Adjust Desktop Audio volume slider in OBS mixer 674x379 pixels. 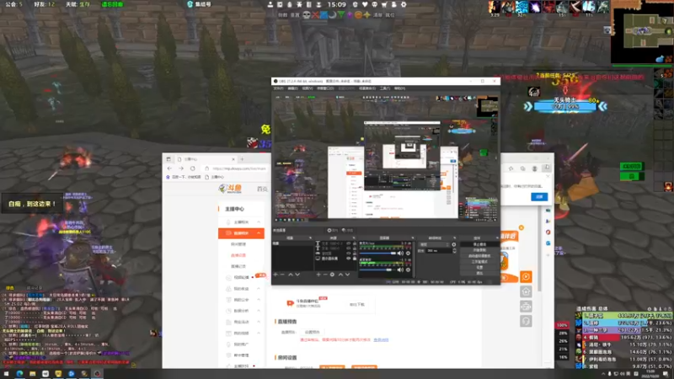click(x=377, y=270)
